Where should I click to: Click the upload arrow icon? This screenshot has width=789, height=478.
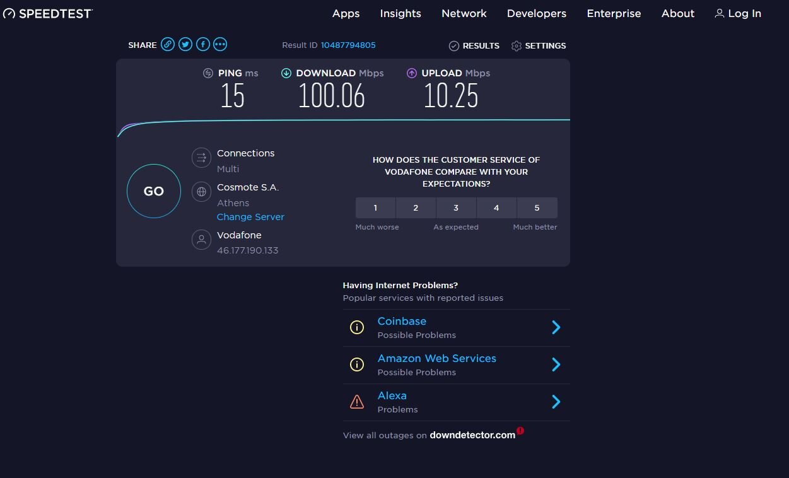click(412, 73)
